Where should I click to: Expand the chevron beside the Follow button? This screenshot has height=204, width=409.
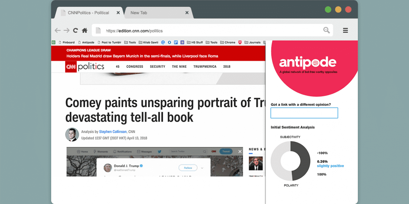[202, 168]
